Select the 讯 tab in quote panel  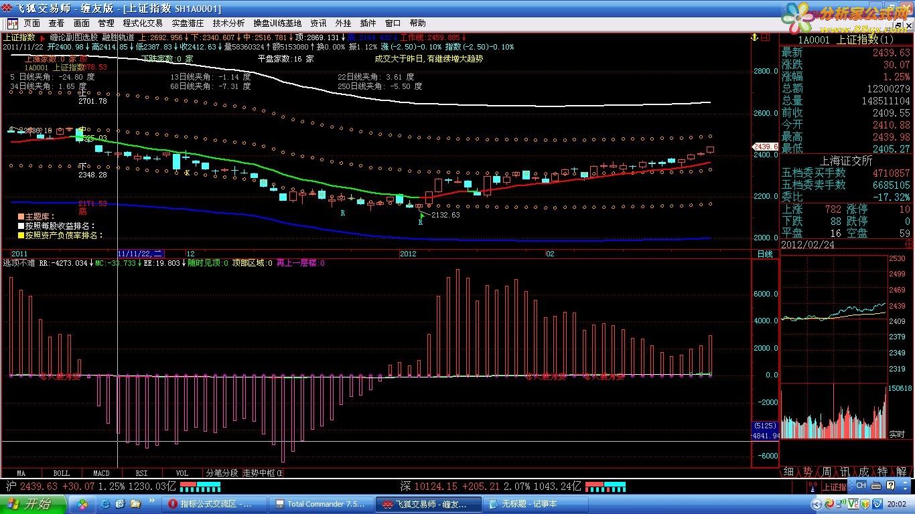tap(845, 472)
